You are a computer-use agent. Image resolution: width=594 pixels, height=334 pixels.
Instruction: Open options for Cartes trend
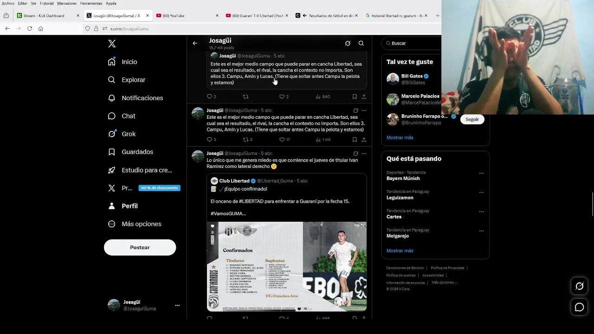pyautogui.click(x=481, y=212)
